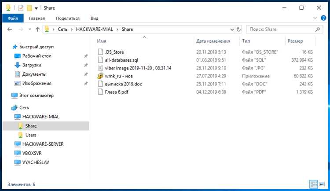Expand the address bar history dropdown

click(232, 29)
